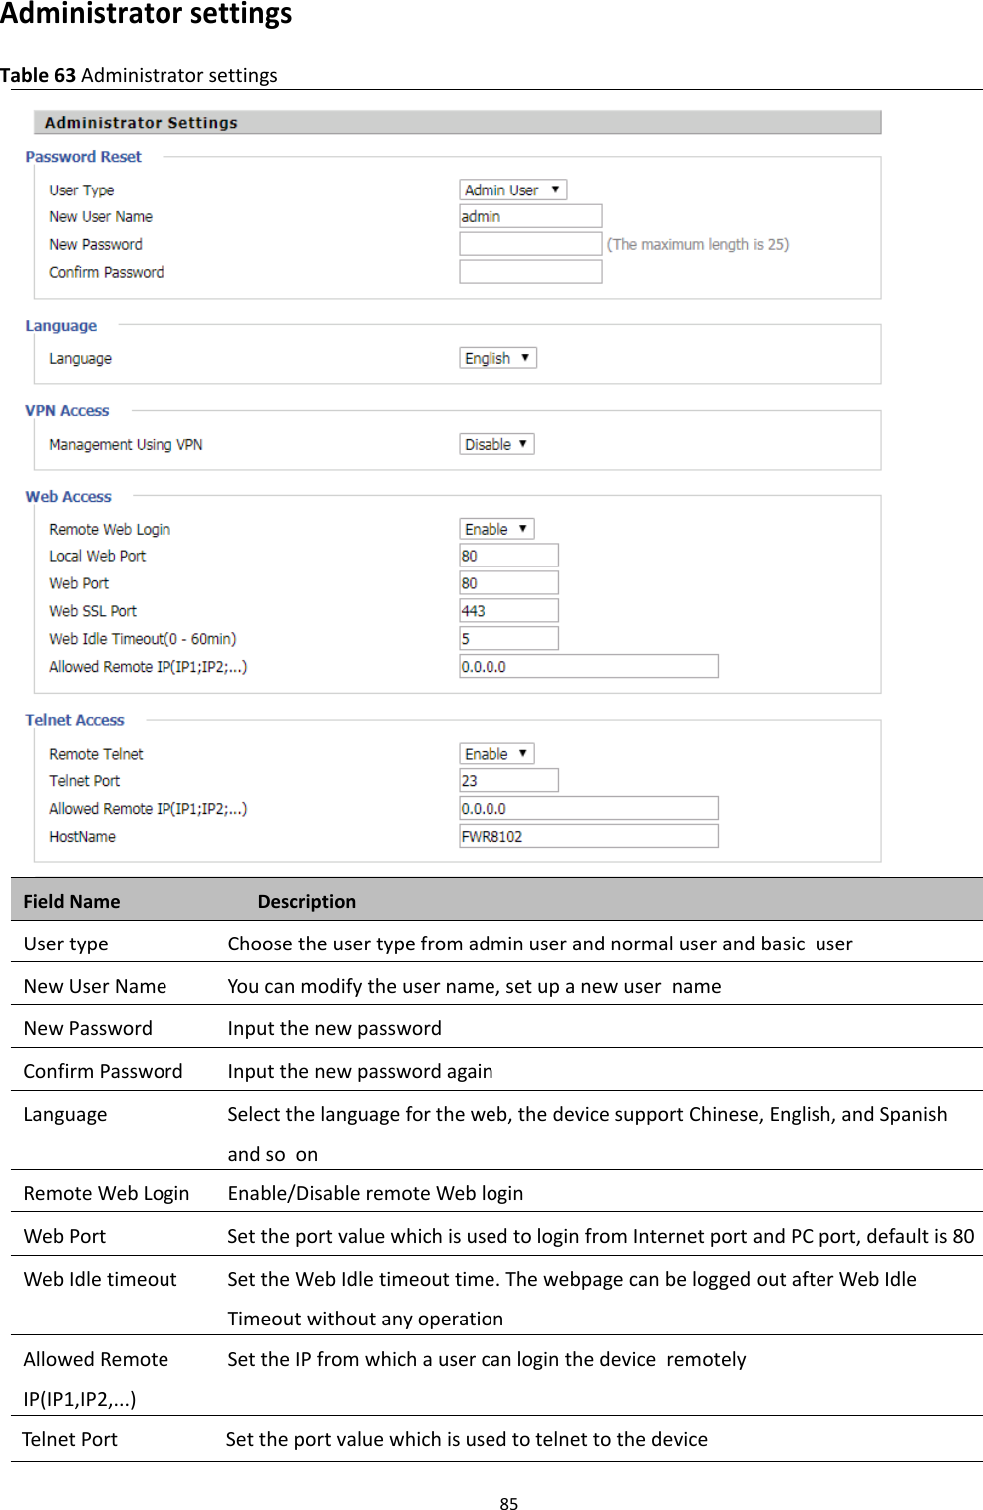
Task: Select the New Password input field
Action: click(529, 243)
